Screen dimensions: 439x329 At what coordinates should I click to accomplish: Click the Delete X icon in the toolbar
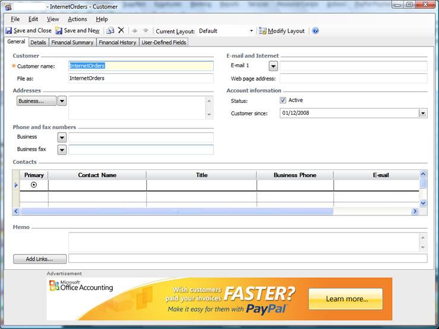pyautogui.click(x=121, y=30)
